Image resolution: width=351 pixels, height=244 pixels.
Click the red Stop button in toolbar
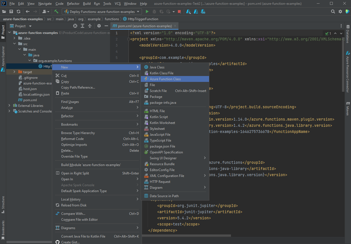[179, 11]
